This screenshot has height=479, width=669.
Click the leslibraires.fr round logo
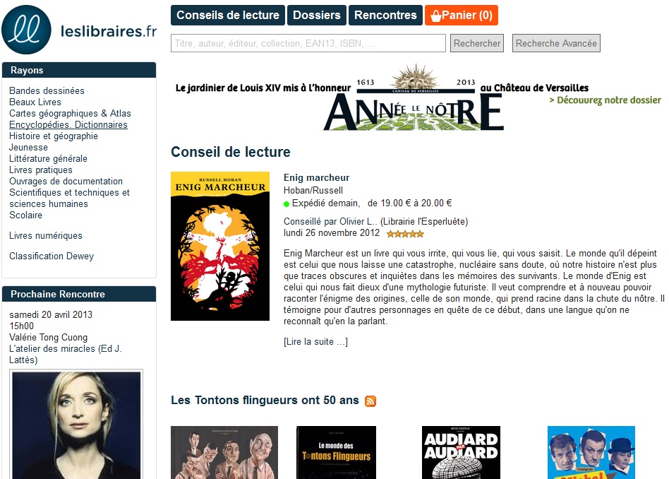(26, 30)
